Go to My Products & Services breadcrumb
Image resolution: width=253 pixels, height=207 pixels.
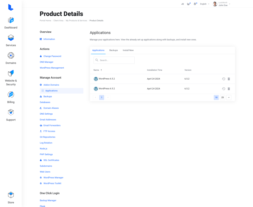[76, 21]
